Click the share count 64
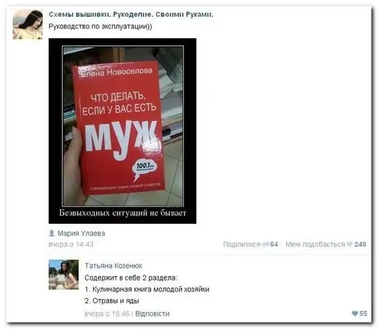Image resolution: width=378 pixels, height=329 pixels. [x=273, y=244]
